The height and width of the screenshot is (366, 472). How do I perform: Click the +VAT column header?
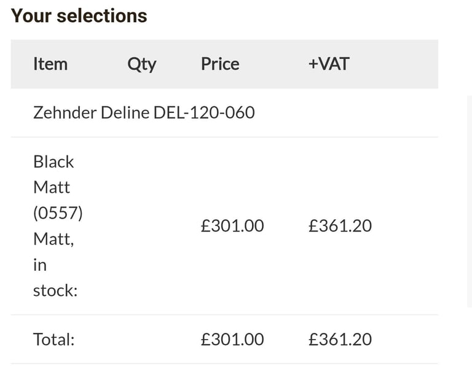328,64
